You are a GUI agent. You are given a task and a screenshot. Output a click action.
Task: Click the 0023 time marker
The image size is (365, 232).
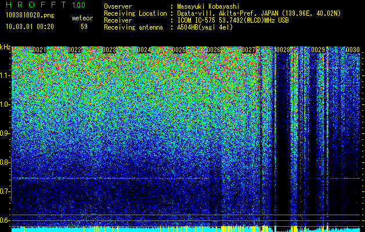click(x=109, y=50)
